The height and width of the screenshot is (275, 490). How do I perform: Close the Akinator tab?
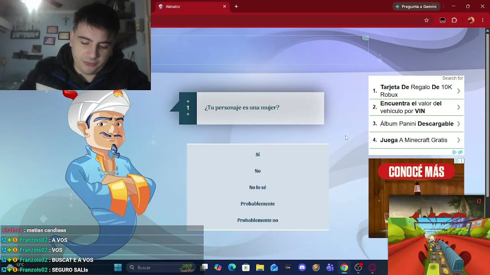point(225,6)
